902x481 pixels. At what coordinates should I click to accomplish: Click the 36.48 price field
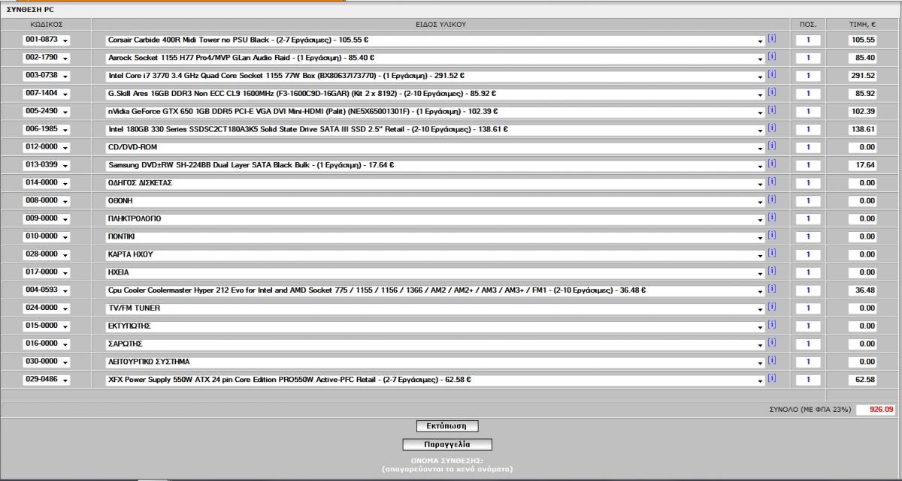point(862,290)
